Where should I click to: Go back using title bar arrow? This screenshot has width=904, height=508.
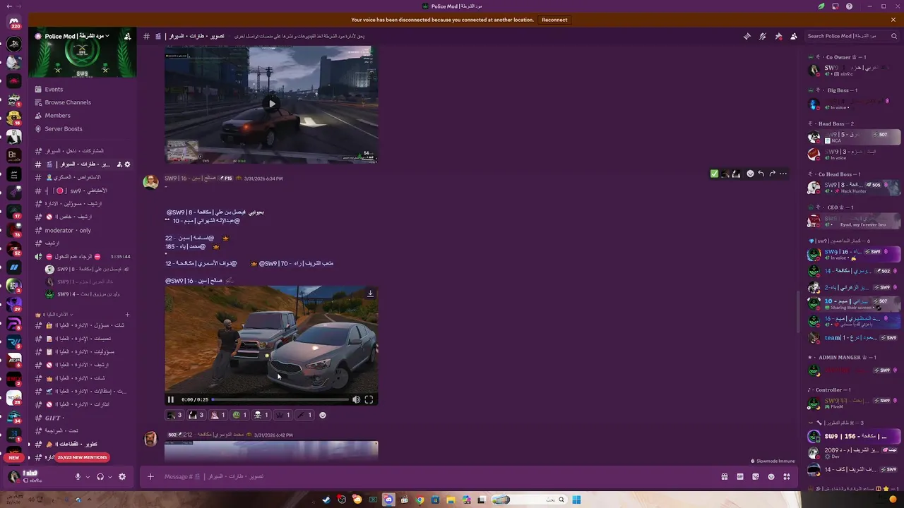pos(8,6)
